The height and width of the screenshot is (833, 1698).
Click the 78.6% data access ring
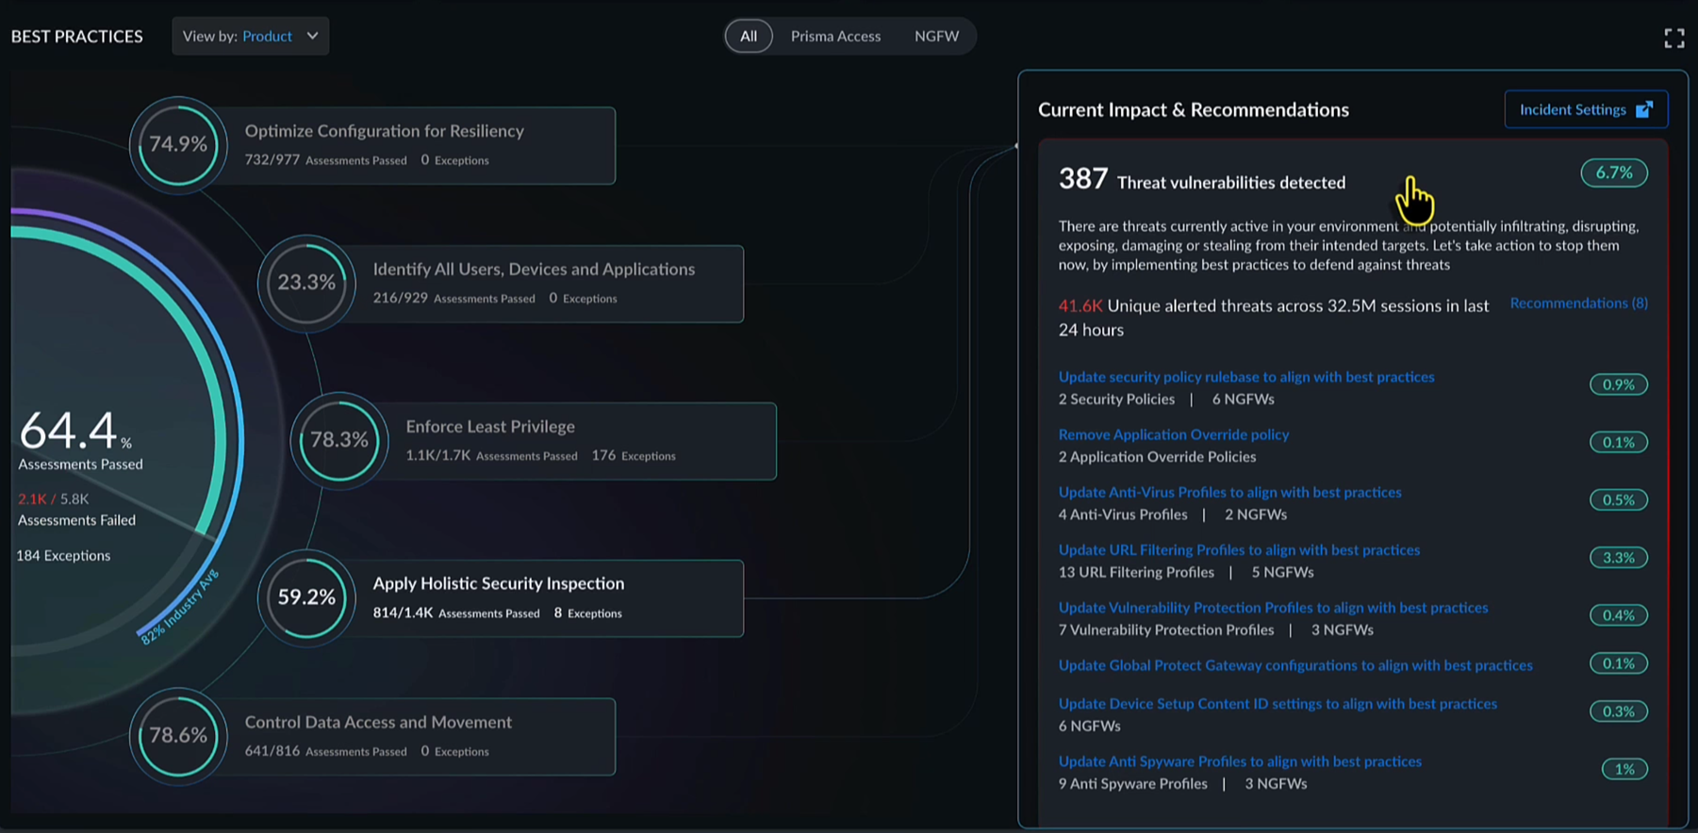(178, 736)
